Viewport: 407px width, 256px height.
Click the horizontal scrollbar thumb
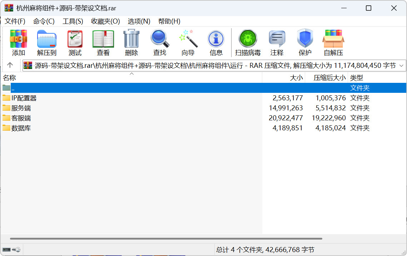point(166,239)
